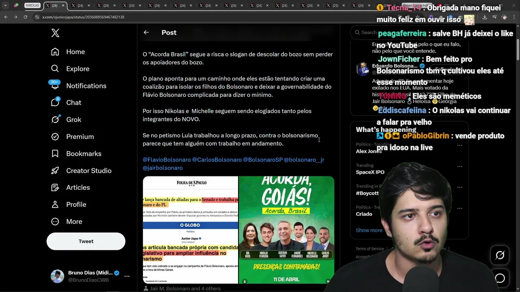Open Premium in the sidebar
This screenshot has width=520, height=292.
click(72, 137)
